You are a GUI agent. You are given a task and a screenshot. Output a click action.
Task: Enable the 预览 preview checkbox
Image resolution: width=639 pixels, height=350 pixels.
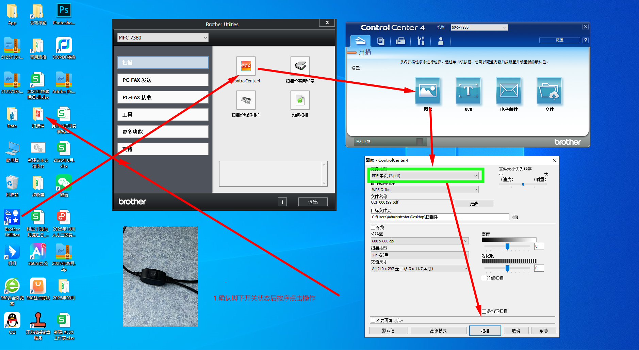373,227
